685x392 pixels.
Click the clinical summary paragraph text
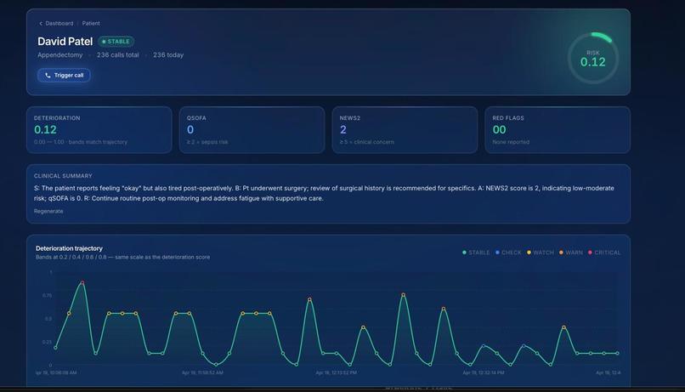click(x=324, y=193)
